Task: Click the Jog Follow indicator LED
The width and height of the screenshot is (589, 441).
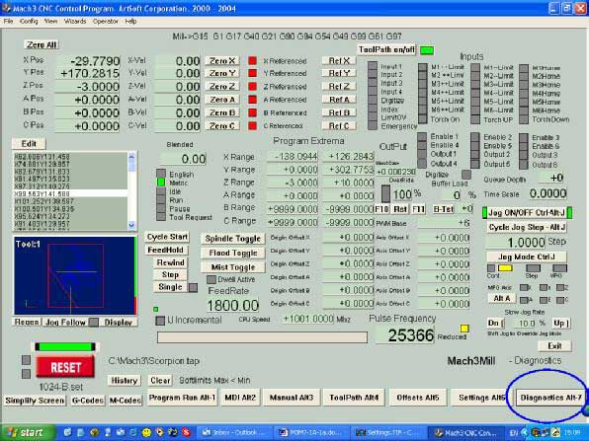Action: coord(94,323)
